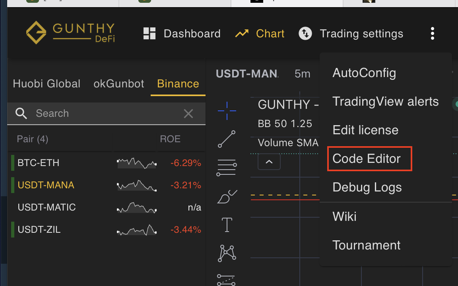Click the Gunthy DeFi logo

tap(70, 33)
